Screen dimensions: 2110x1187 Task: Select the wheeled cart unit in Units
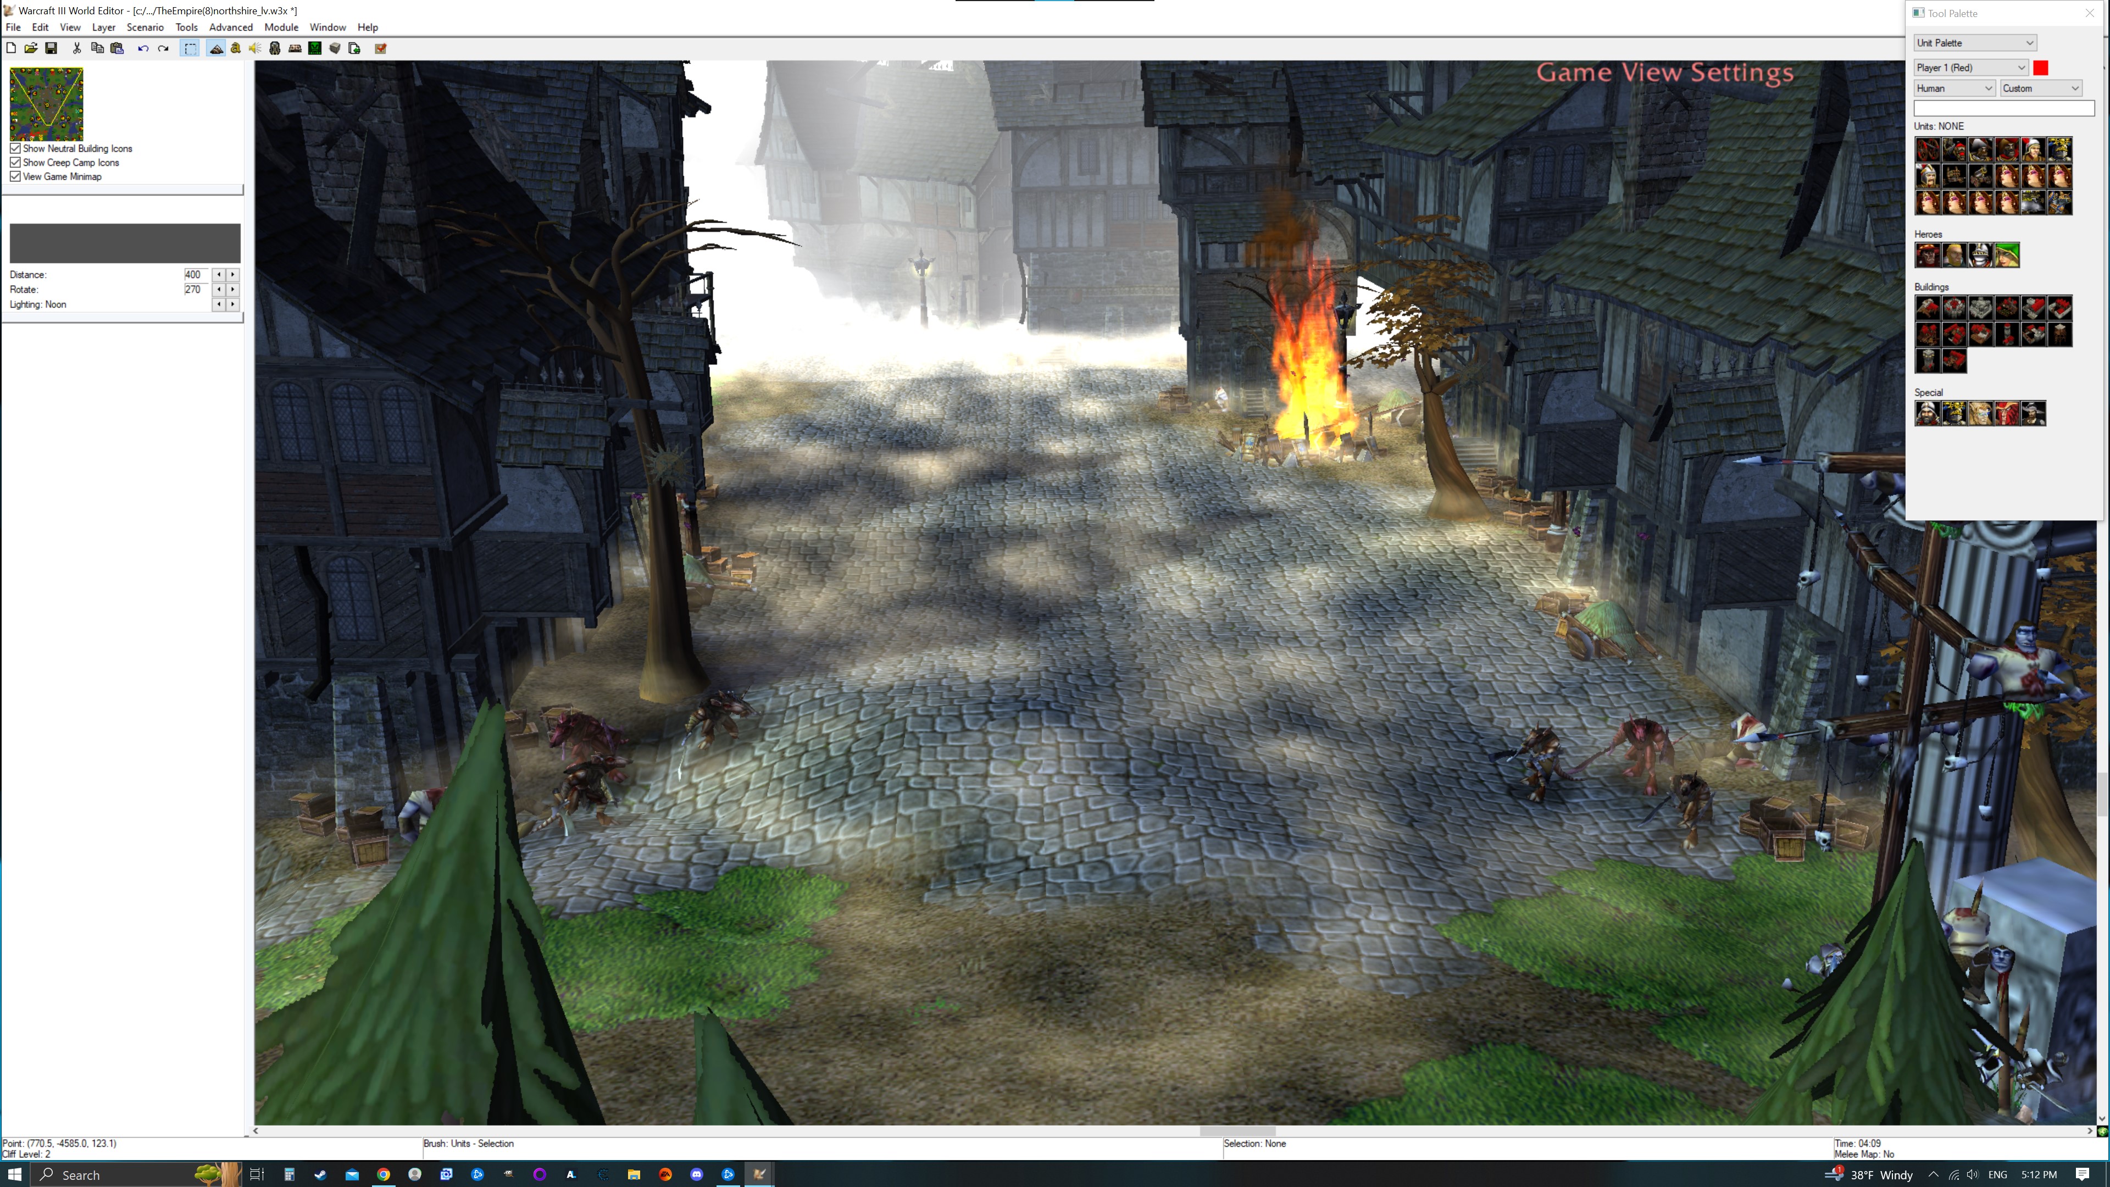tap(1928, 149)
